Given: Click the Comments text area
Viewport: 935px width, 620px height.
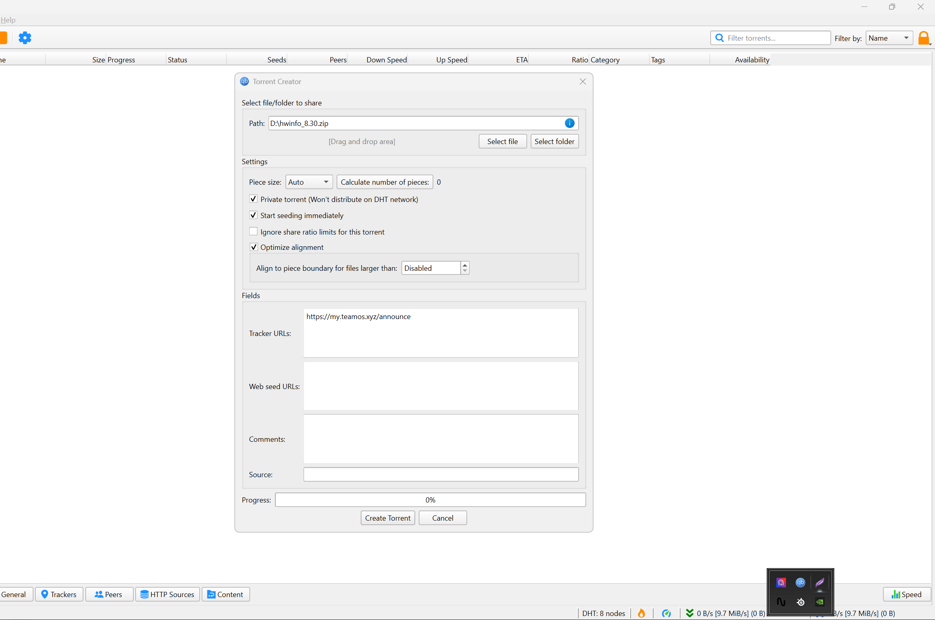Looking at the screenshot, I should click(x=441, y=439).
